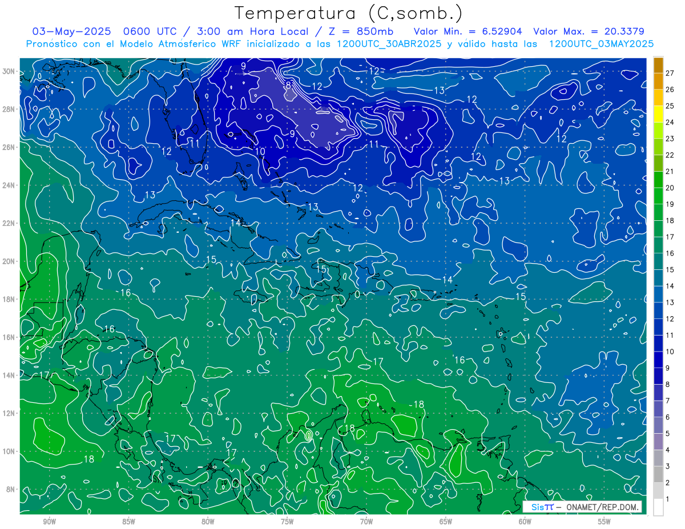This screenshot has height=529, width=685.
Task: Click the '18N' latitude axis label
Action: (10, 299)
